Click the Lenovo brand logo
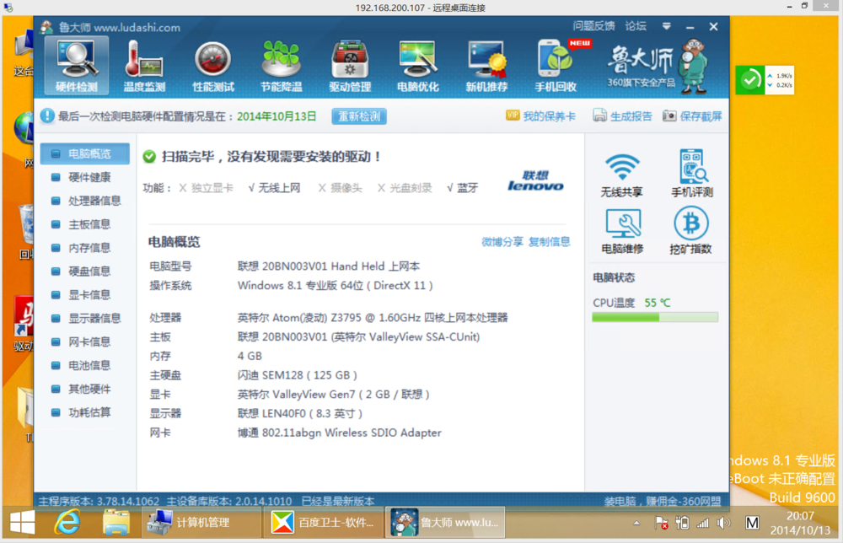843x543 pixels. [x=535, y=181]
